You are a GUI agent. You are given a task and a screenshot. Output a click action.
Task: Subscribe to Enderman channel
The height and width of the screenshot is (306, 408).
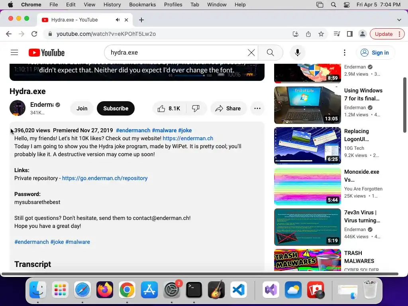point(116,108)
